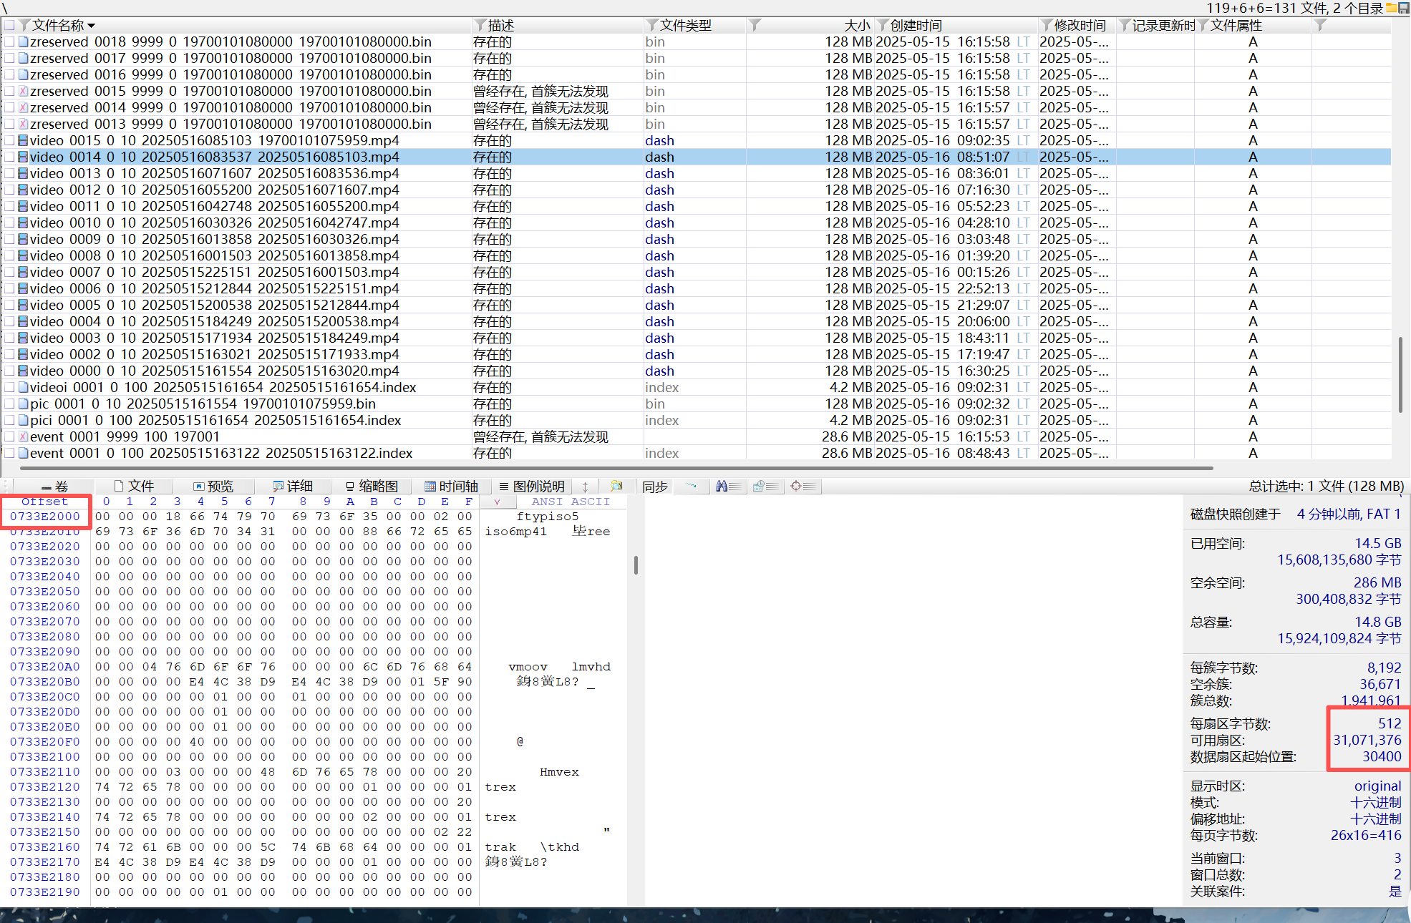Click the 同步 button
This screenshot has width=1411, height=923.
(x=654, y=487)
